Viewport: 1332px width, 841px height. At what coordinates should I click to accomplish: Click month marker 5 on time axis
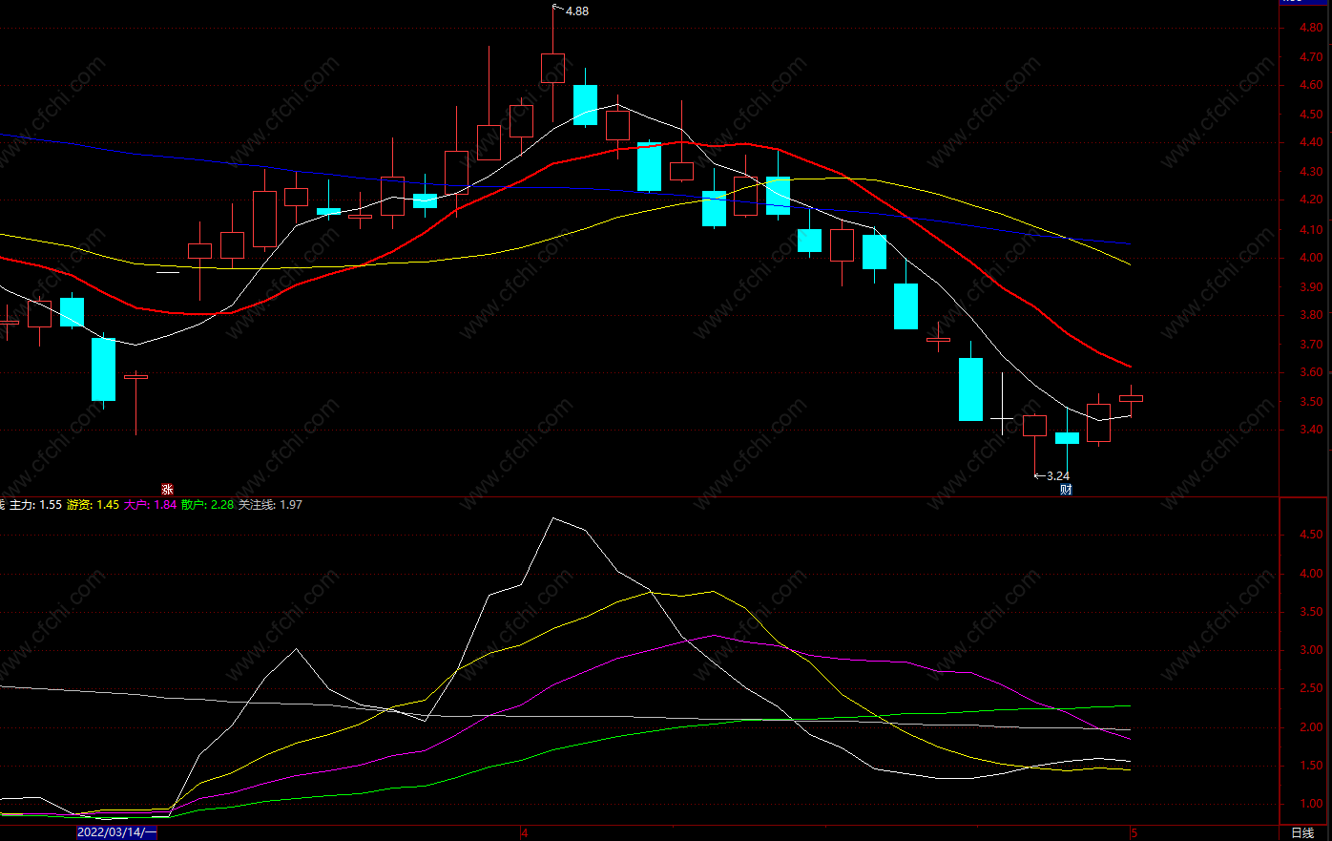pos(1134,833)
